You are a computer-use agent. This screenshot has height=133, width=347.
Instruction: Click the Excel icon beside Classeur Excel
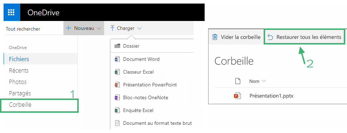pos(117,72)
